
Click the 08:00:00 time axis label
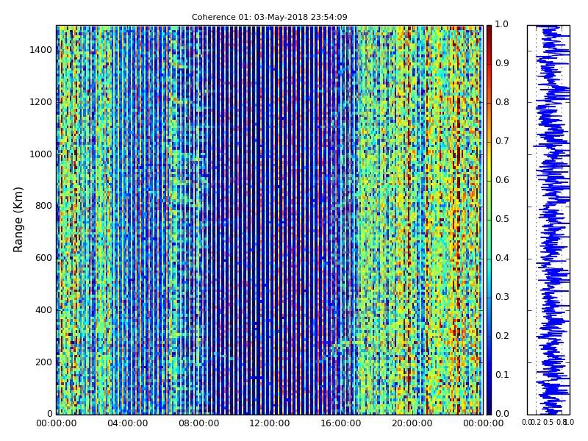[198, 423]
